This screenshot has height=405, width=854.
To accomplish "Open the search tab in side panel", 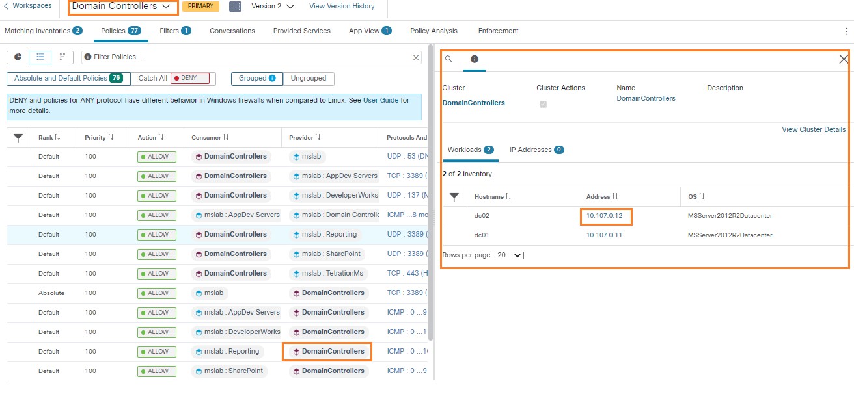I will click(448, 59).
